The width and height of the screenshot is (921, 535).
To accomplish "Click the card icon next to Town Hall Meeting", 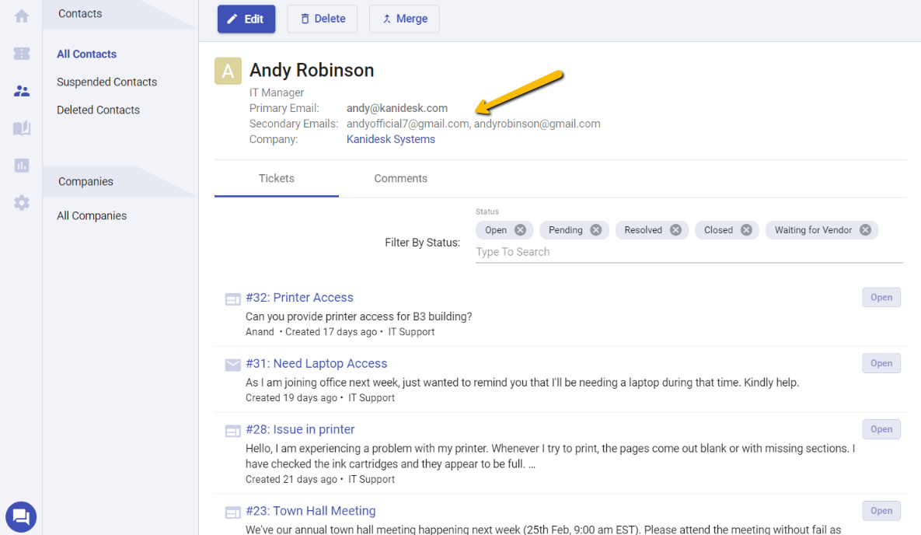I will point(232,512).
